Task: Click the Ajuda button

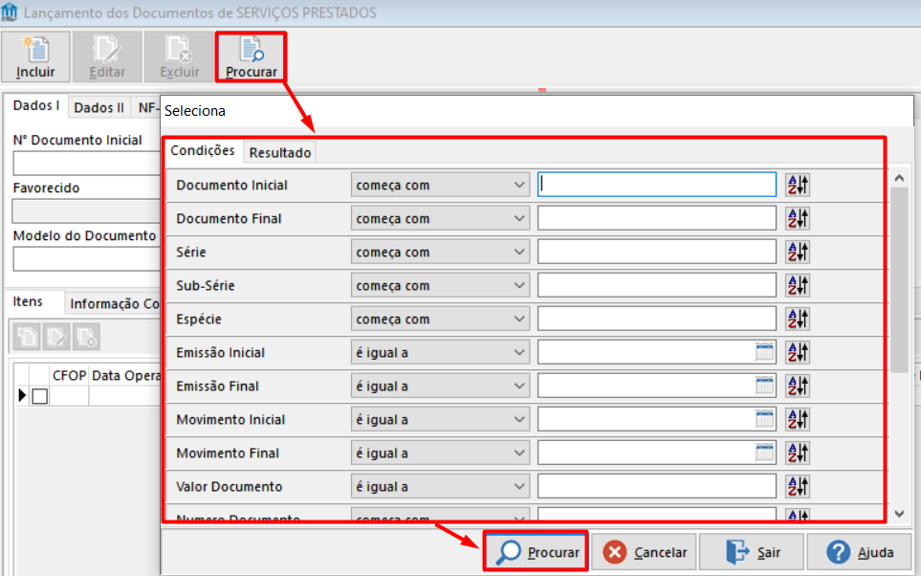Action: [x=860, y=552]
